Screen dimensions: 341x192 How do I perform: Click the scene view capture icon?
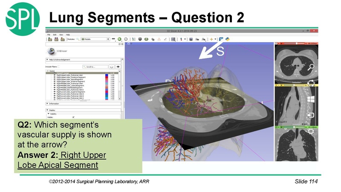coord(197,39)
